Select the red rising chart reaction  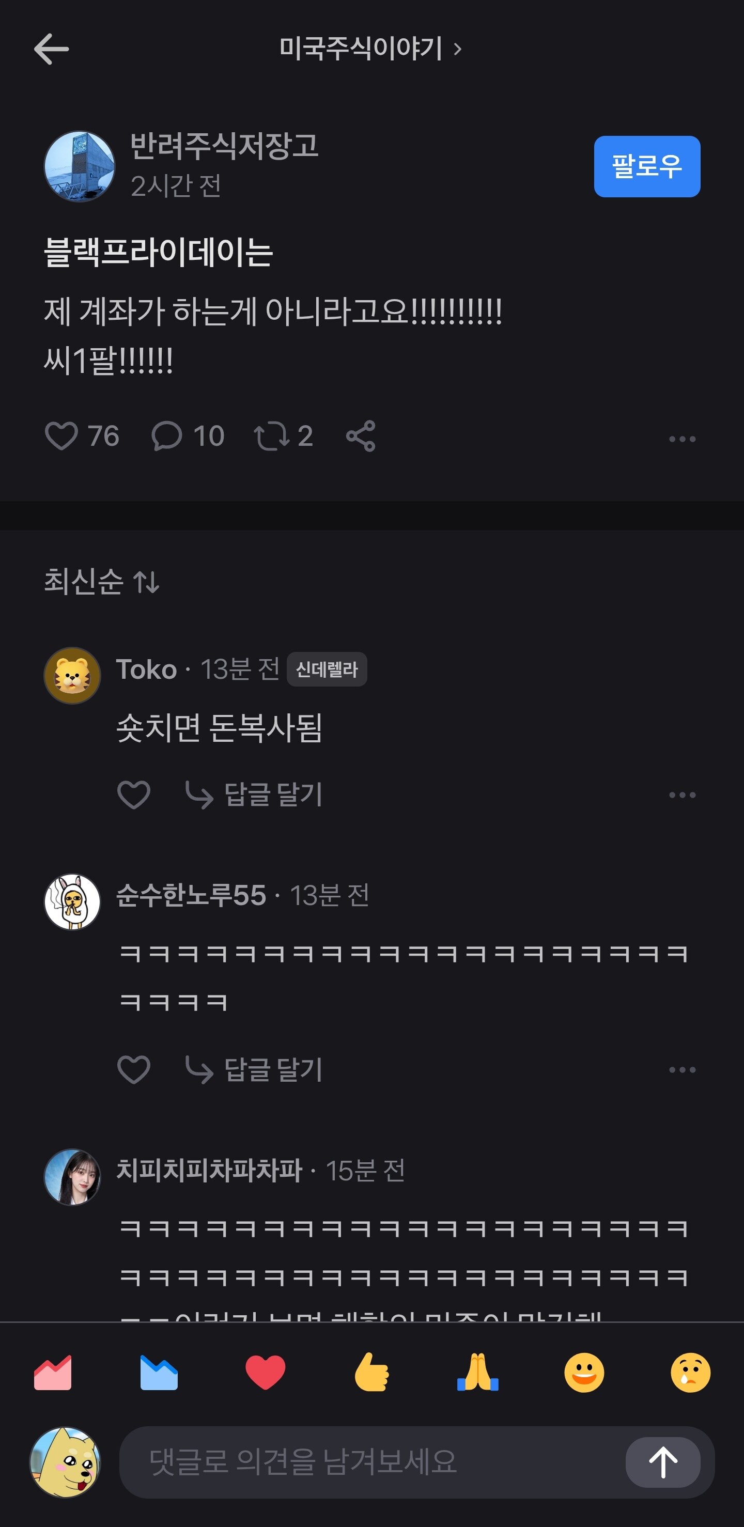pos(53,1373)
